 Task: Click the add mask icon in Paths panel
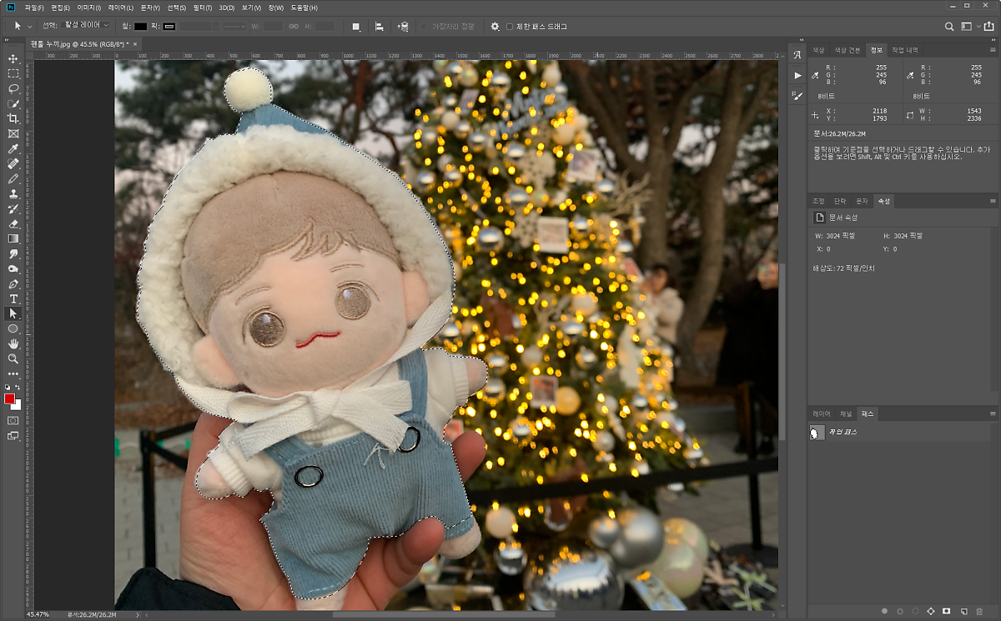(947, 611)
